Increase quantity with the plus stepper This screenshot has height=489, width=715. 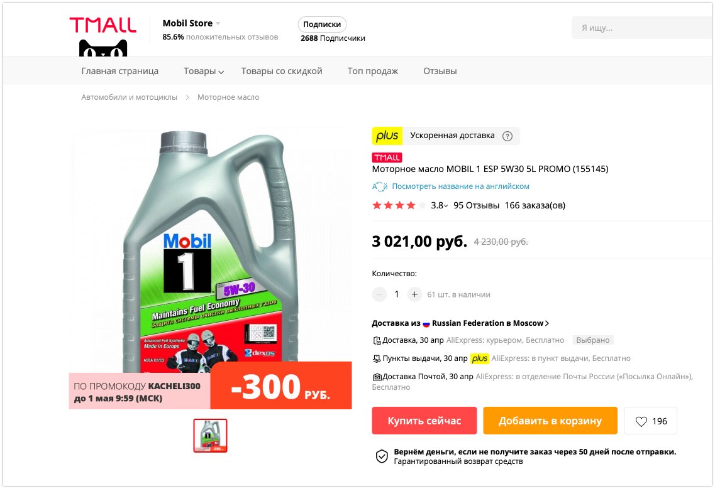click(414, 294)
